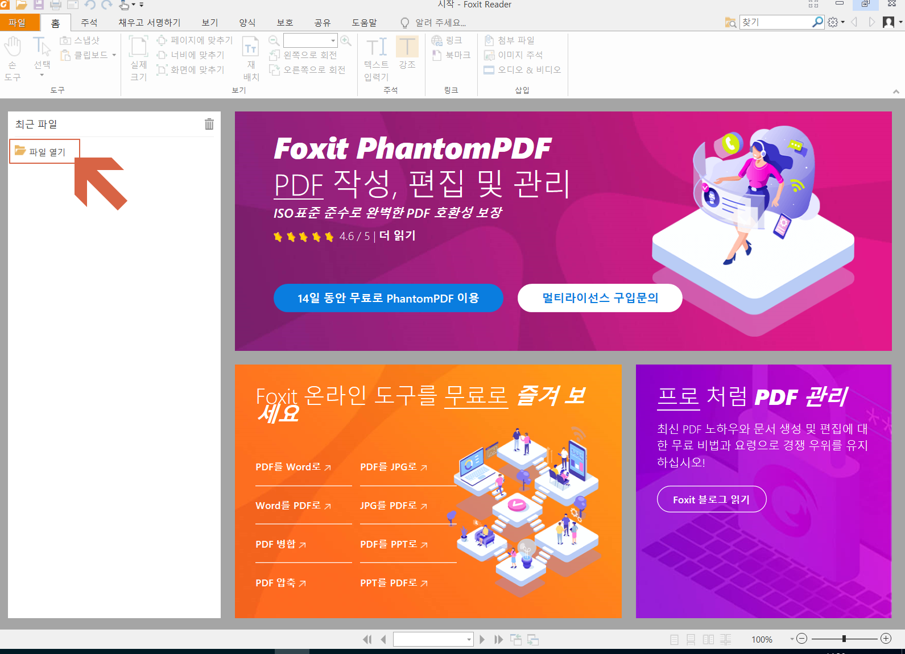Clear recent files with trash icon

pyautogui.click(x=209, y=124)
